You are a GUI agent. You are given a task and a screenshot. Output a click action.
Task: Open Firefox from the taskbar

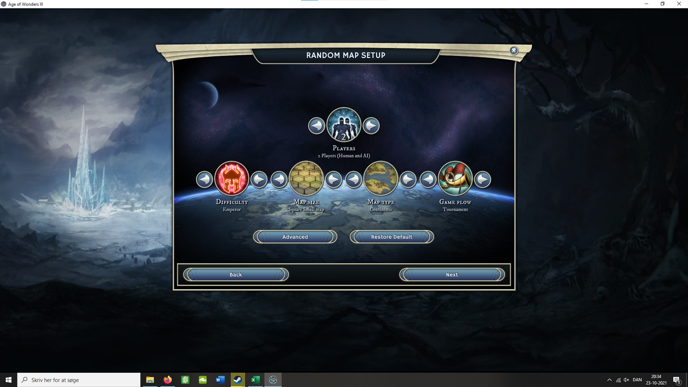168,380
